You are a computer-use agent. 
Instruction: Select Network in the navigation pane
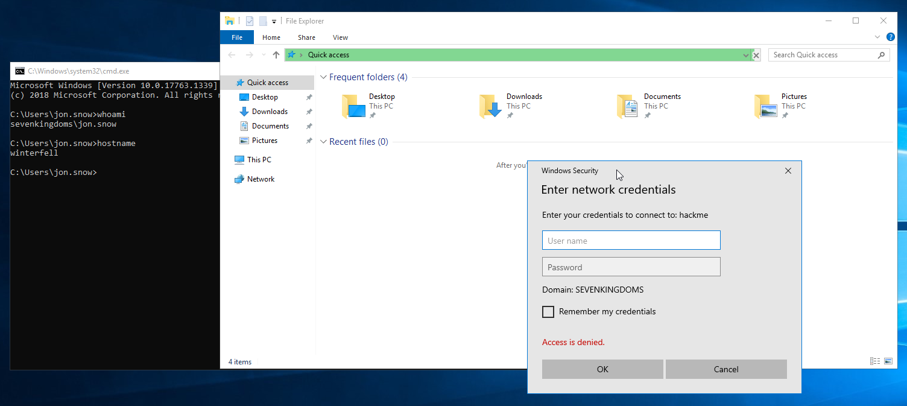261,179
